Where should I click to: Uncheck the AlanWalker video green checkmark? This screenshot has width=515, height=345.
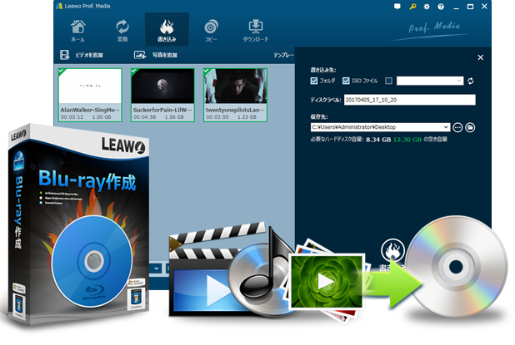pos(61,71)
